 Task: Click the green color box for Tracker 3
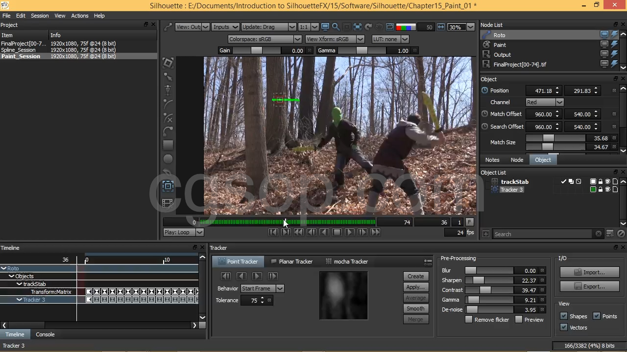pos(593,190)
